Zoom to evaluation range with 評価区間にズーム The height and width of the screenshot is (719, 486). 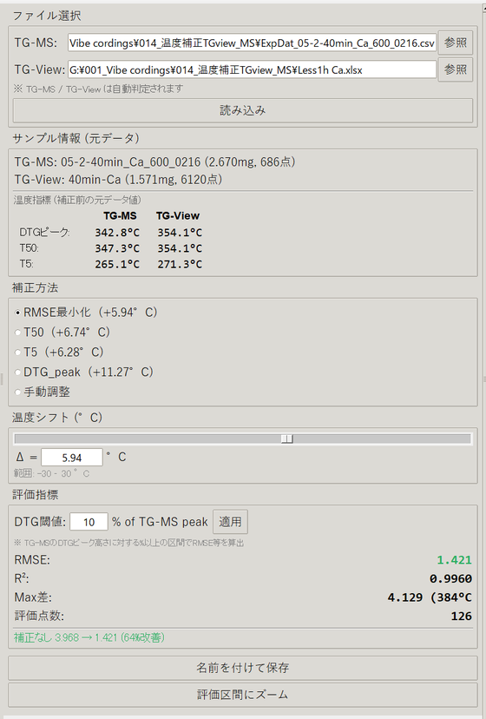click(x=242, y=695)
